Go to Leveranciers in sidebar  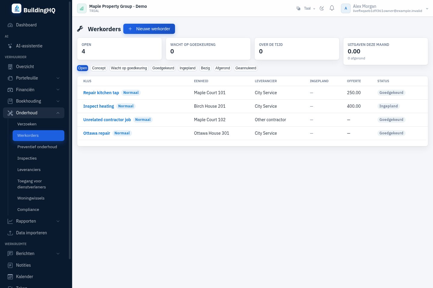pyautogui.click(x=29, y=170)
